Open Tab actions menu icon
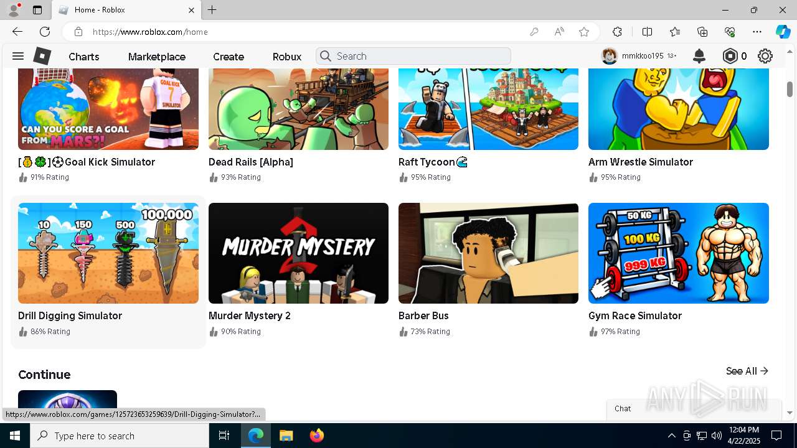 coord(37,10)
